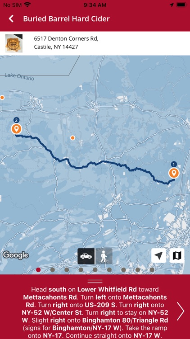Switch to walking directions icon
The width and height of the screenshot is (190, 339).
(x=104, y=256)
